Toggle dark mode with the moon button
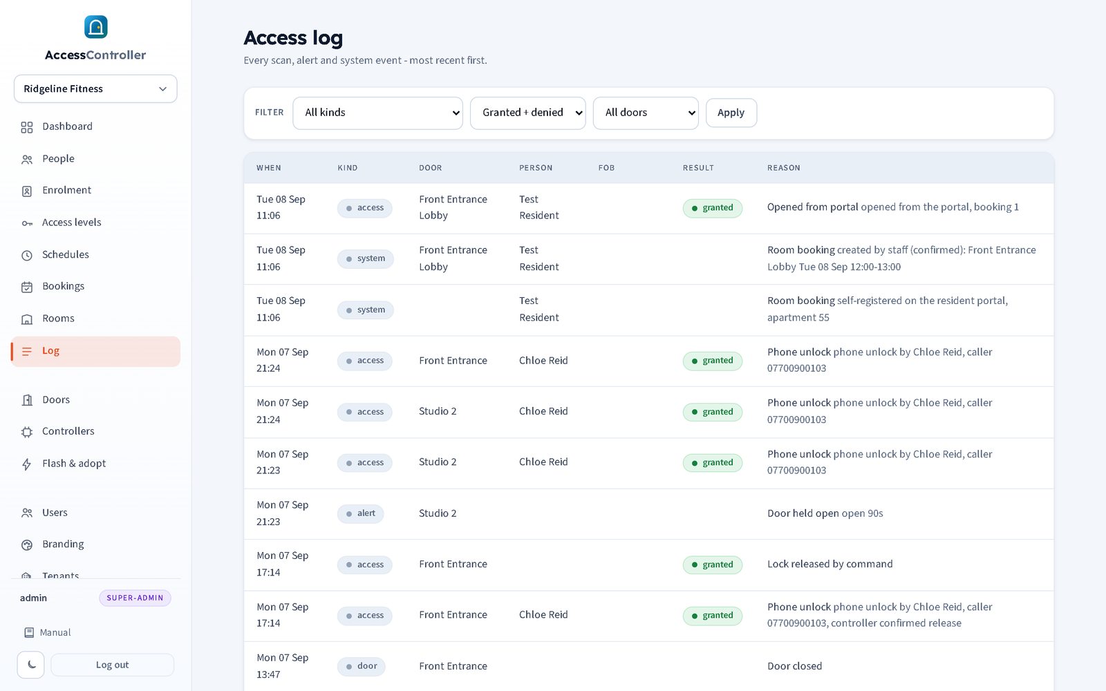The image size is (1106, 691). pyautogui.click(x=31, y=665)
